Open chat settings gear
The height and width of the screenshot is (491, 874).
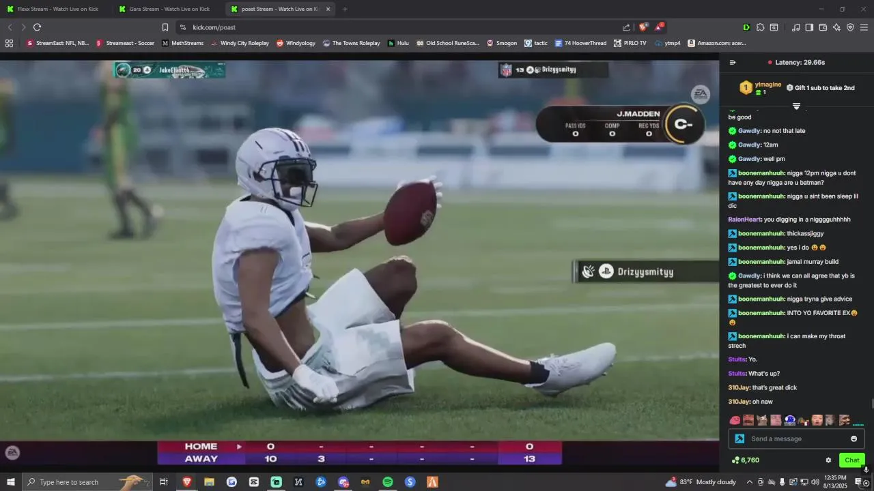tap(828, 460)
